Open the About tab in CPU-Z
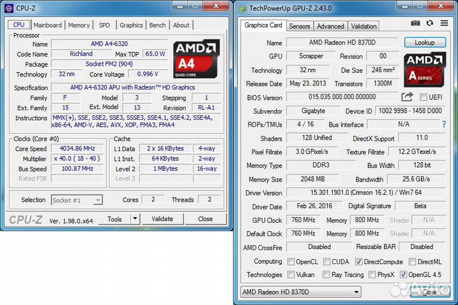Viewport: 458px width, 305px height. click(181, 25)
